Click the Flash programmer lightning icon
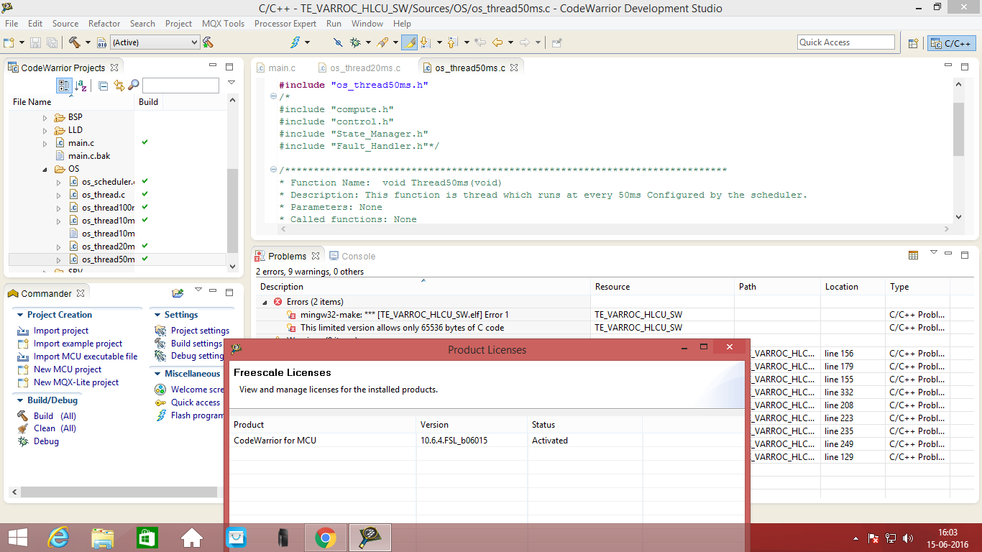The width and height of the screenshot is (982, 552). click(295, 42)
